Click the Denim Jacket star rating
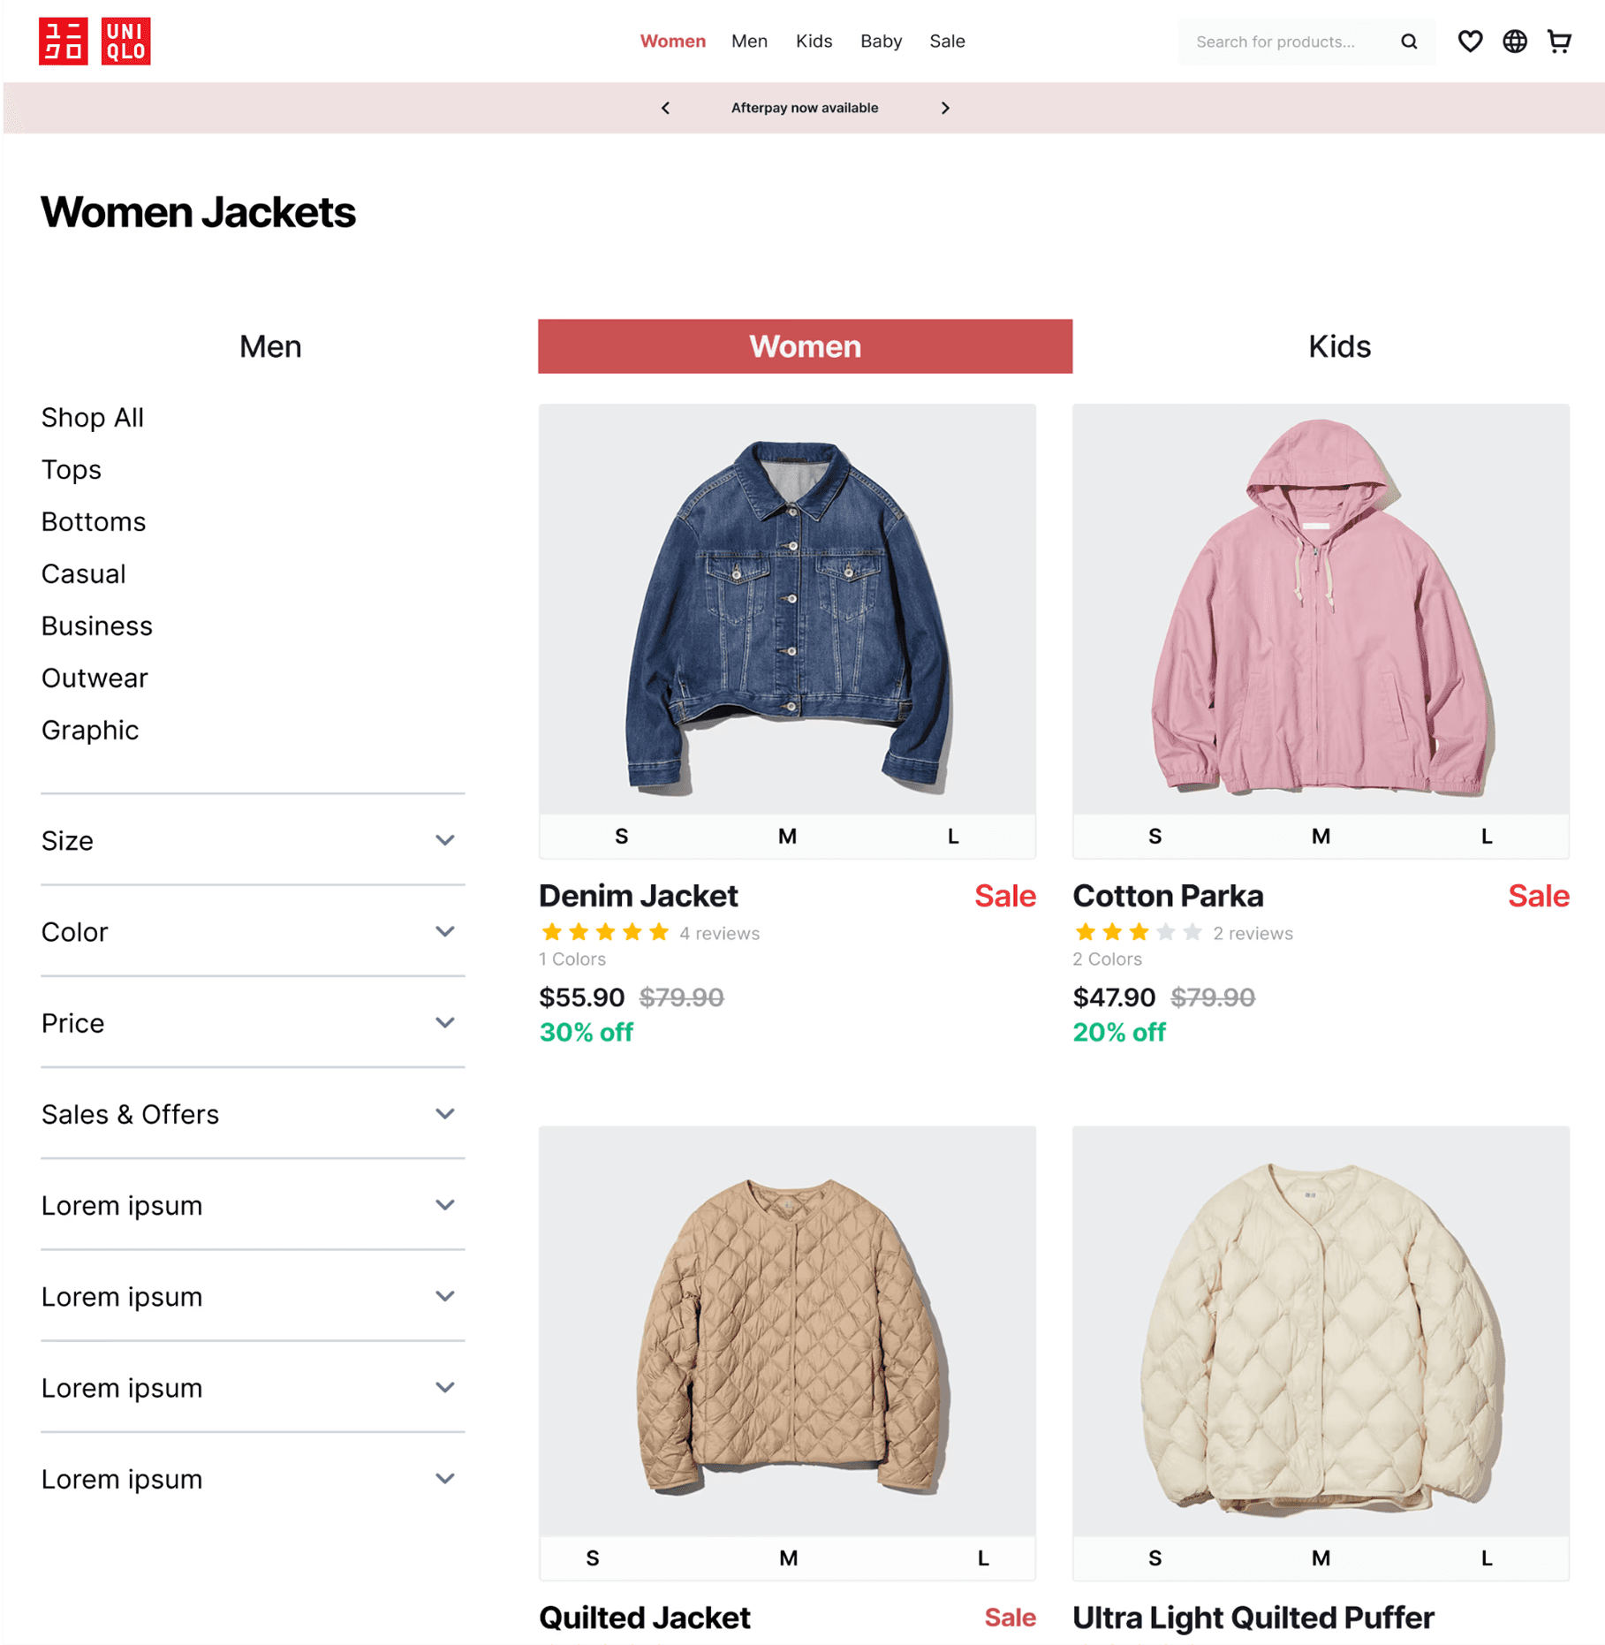 (605, 932)
